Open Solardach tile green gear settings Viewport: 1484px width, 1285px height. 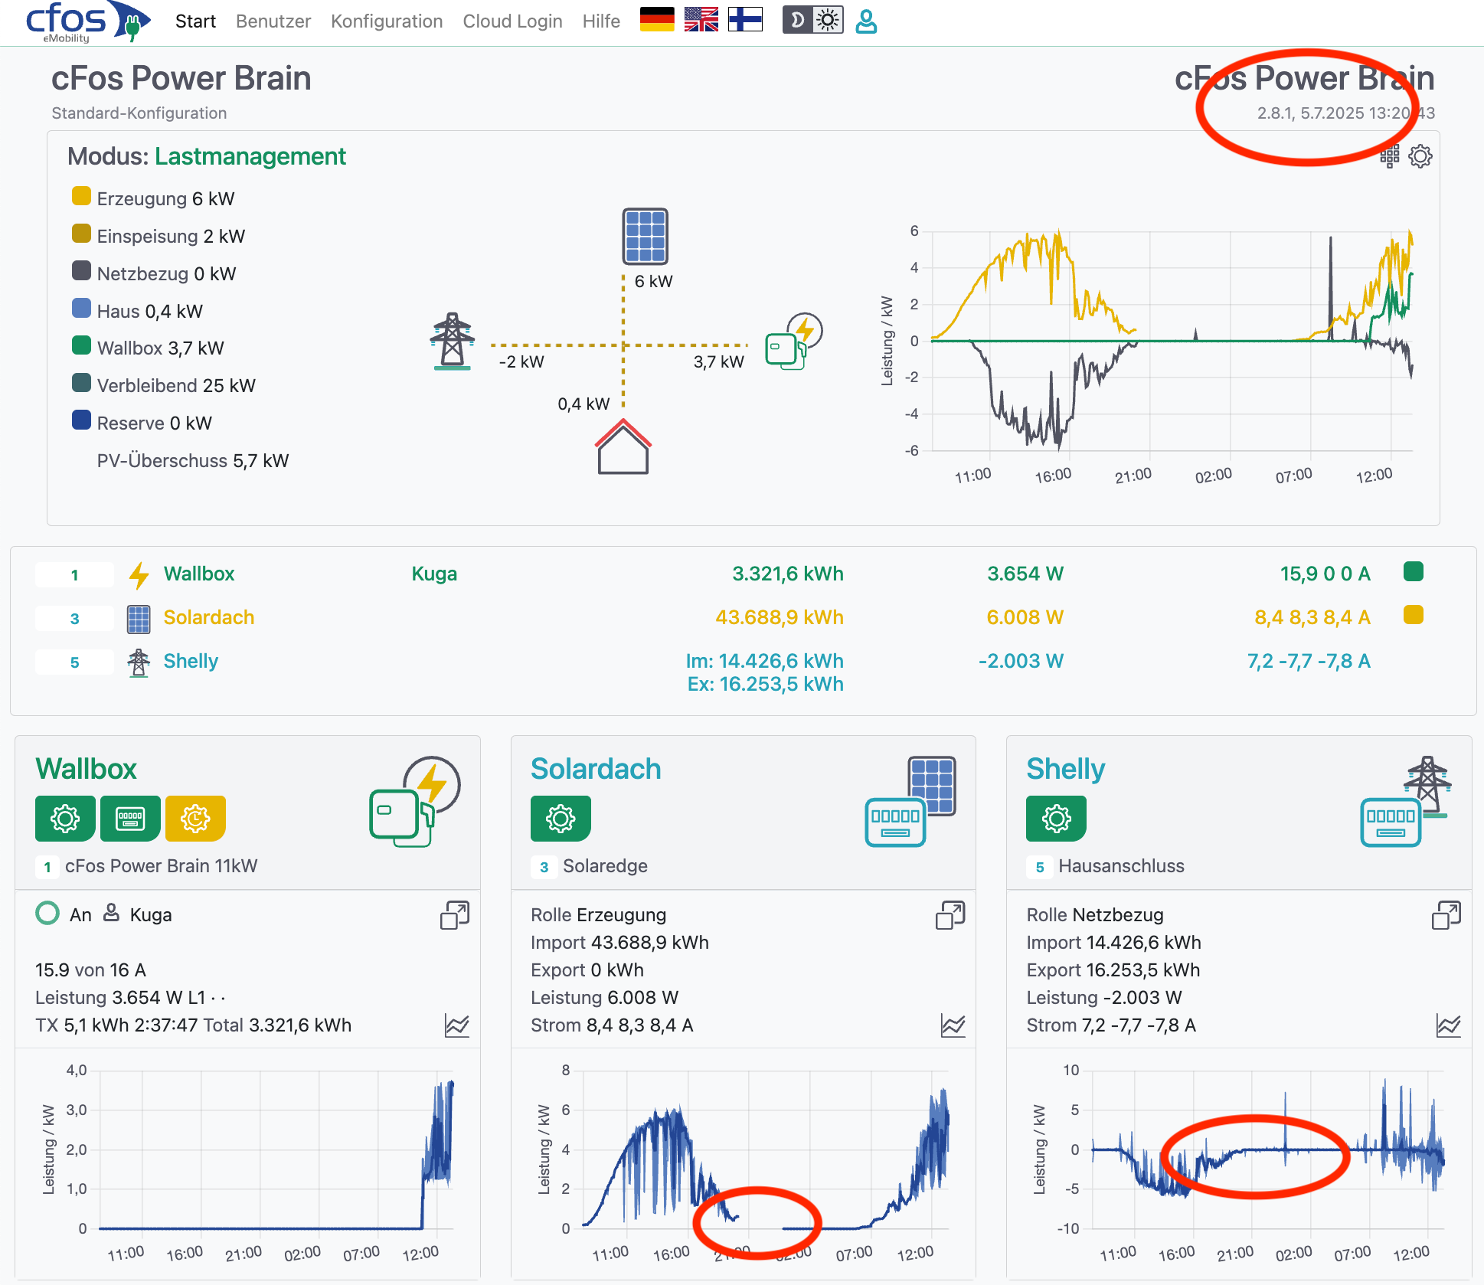tap(561, 819)
